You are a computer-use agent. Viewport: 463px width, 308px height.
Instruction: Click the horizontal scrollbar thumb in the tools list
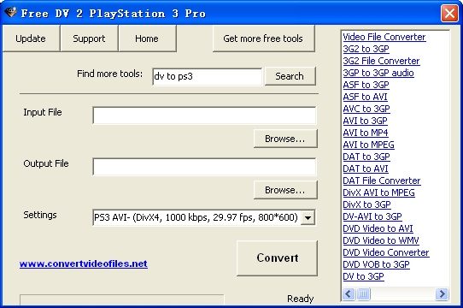click(x=363, y=294)
